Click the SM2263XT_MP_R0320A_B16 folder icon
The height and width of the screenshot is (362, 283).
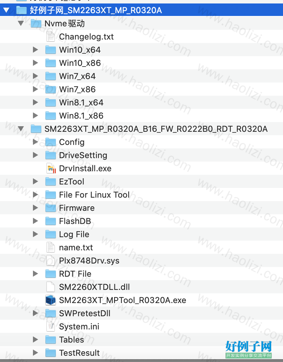tap(36, 129)
